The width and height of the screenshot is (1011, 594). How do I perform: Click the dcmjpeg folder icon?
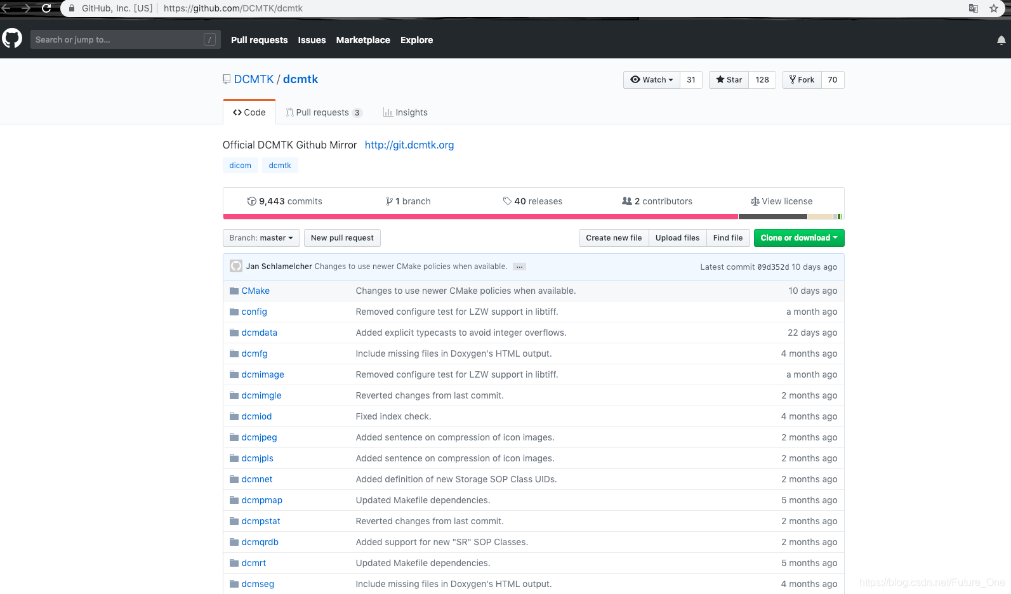pyautogui.click(x=234, y=437)
